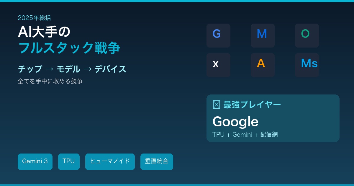
Task: Click the large Google text
Action: [235, 121]
